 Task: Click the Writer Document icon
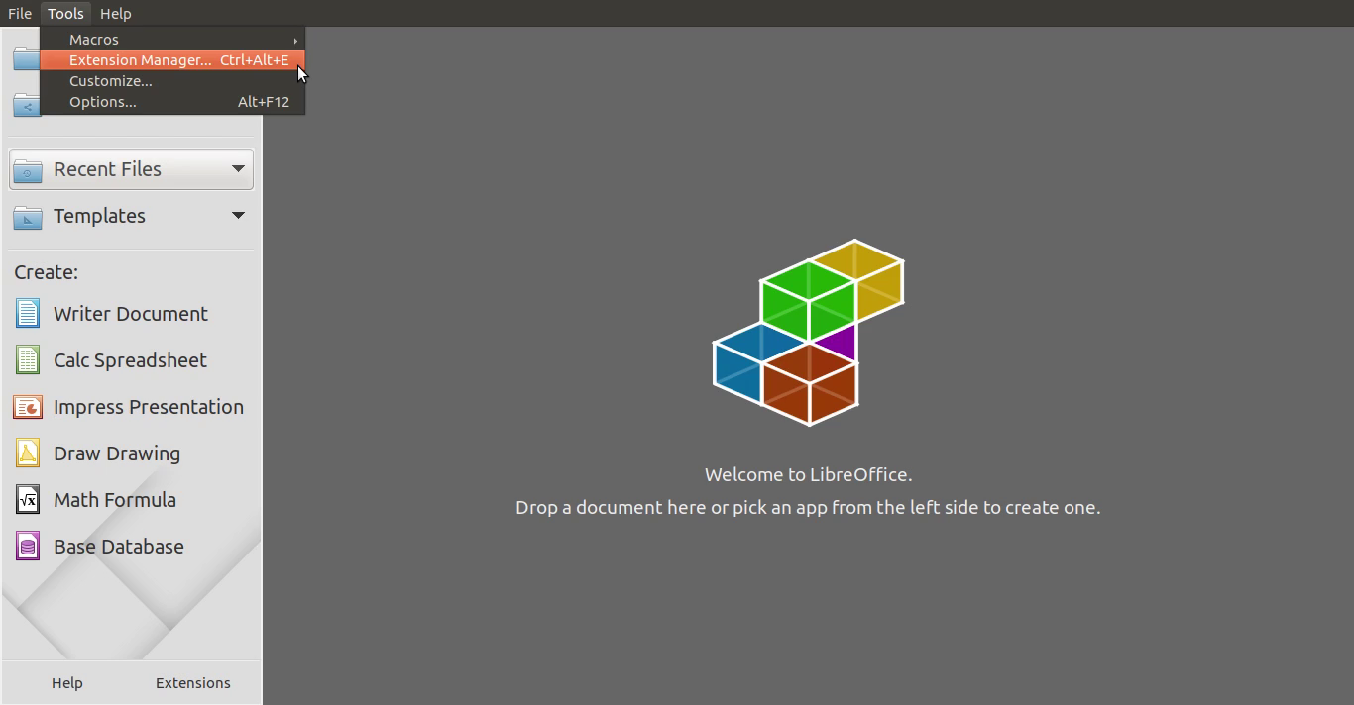28,314
